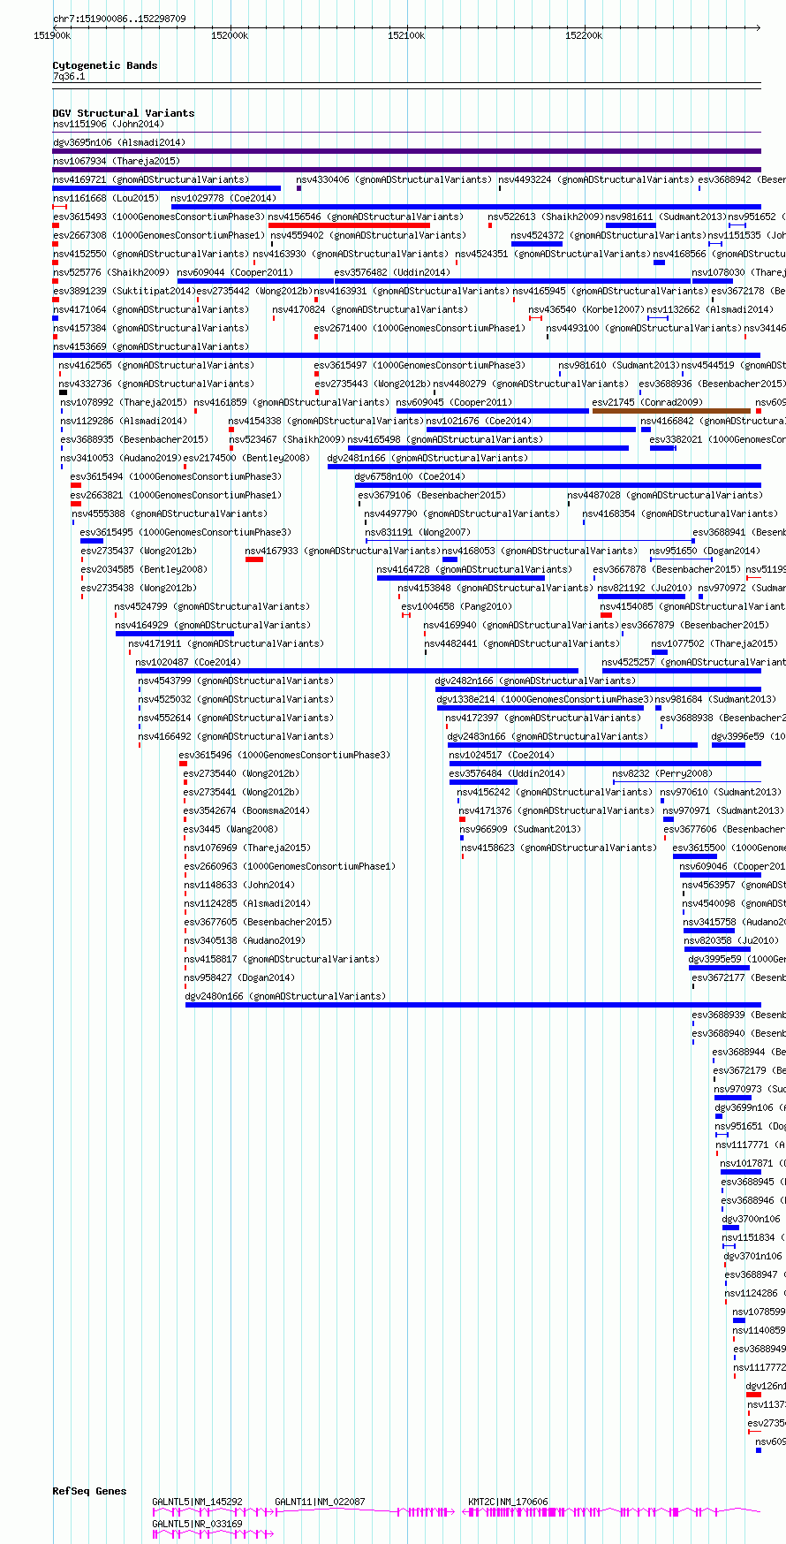Select the nsv1020487 (Coe2014) blue bar
This screenshot has height=1544, width=786.
(x=357, y=671)
